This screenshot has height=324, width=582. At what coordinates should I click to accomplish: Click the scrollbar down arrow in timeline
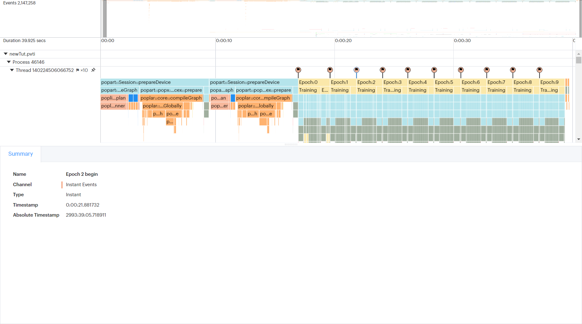pos(579,139)
